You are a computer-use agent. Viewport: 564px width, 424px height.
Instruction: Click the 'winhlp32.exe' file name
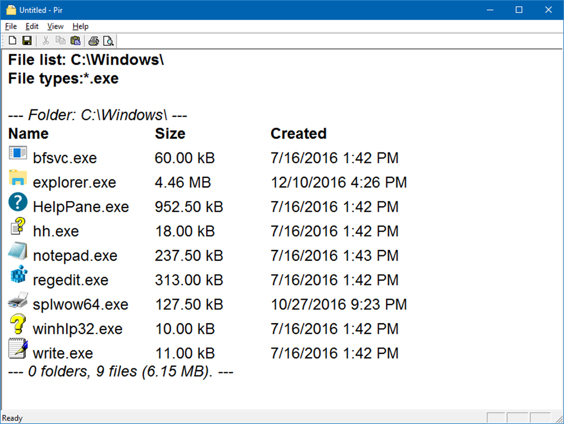[78, 329]
